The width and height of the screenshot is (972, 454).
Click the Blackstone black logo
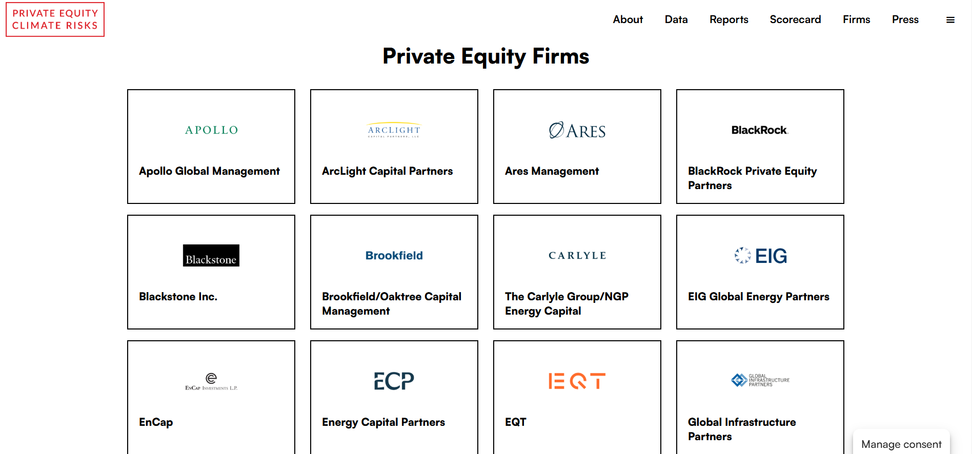(211, 255)
